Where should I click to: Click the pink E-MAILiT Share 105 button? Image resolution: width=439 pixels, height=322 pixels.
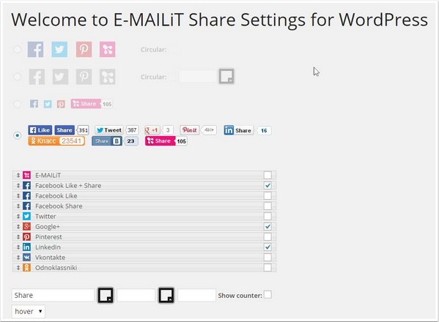tap(166, 141)
